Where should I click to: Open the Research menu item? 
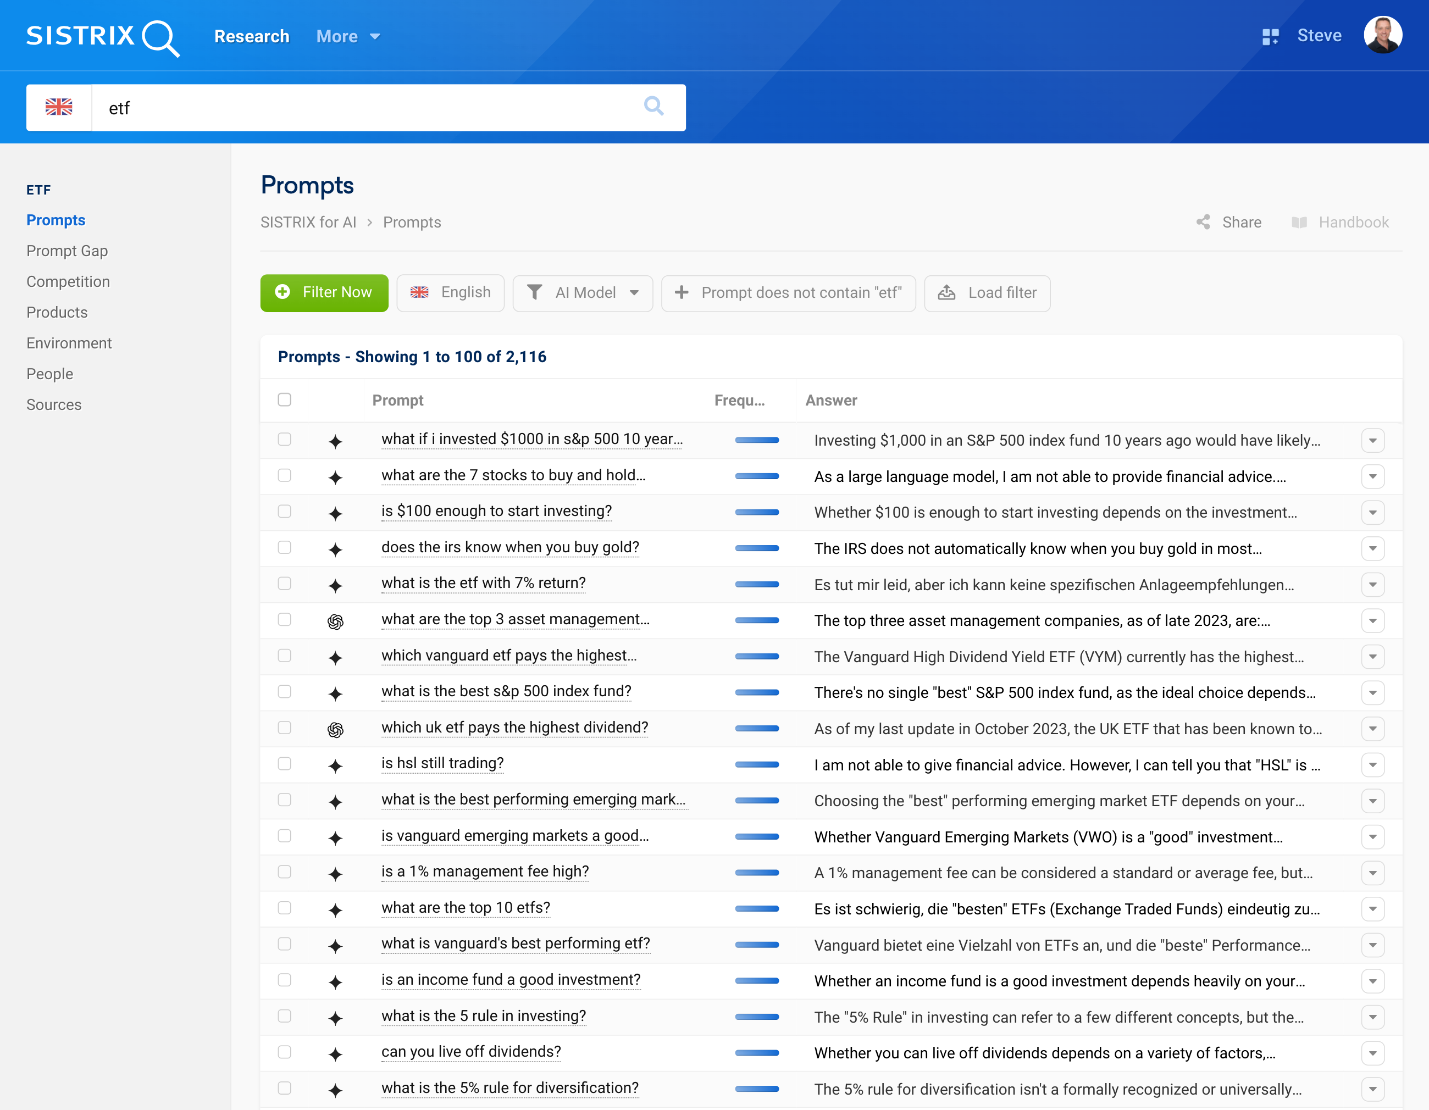(252, 37)
